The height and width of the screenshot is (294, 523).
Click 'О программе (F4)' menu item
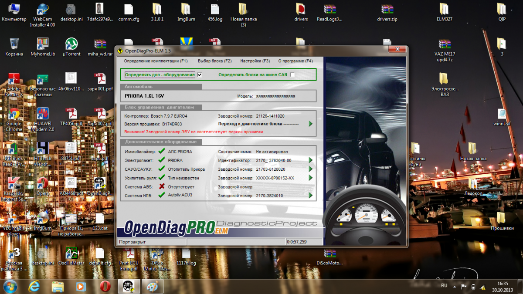click(x=295, y=61)
